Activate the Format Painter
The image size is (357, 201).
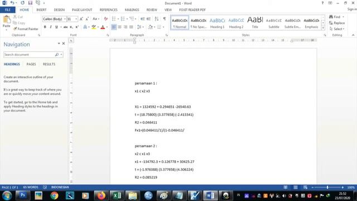point(26,29)
